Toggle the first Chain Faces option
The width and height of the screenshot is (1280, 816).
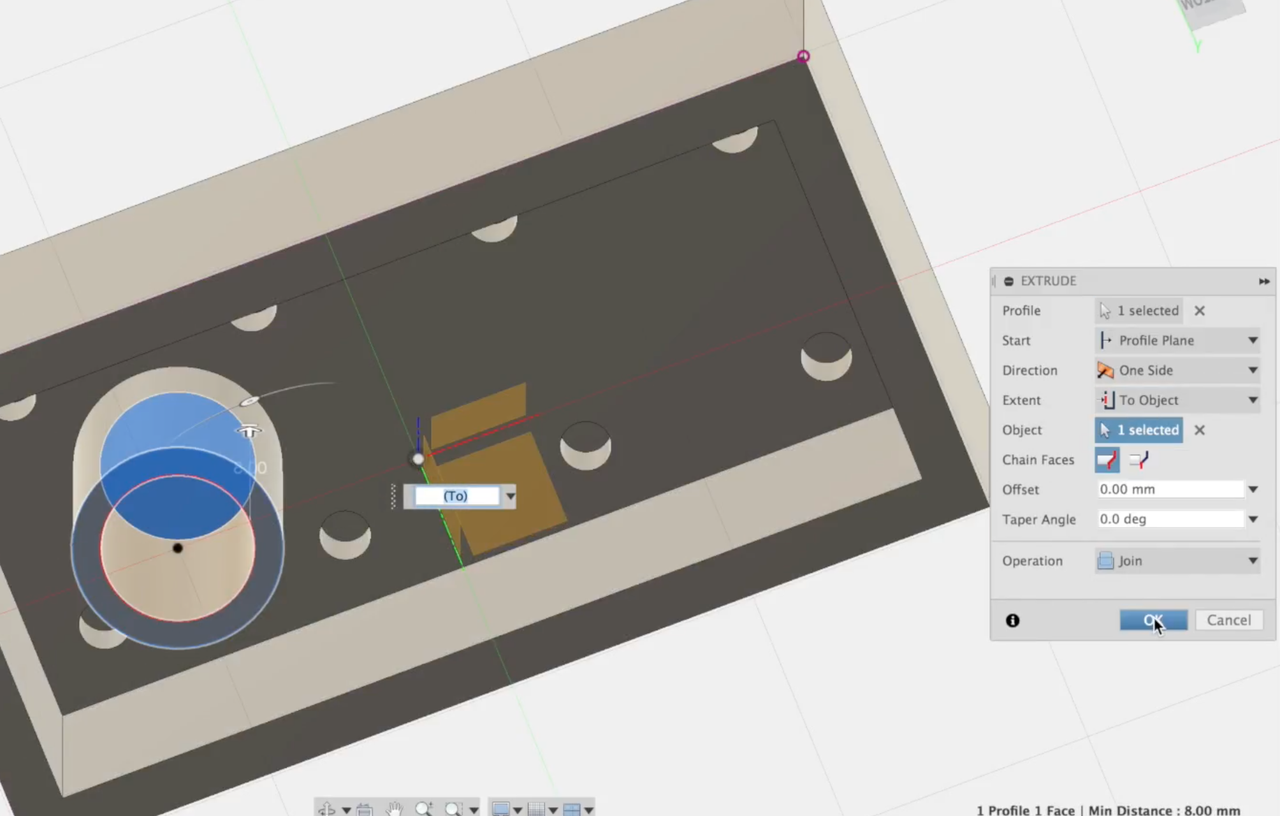[1107, 460]
